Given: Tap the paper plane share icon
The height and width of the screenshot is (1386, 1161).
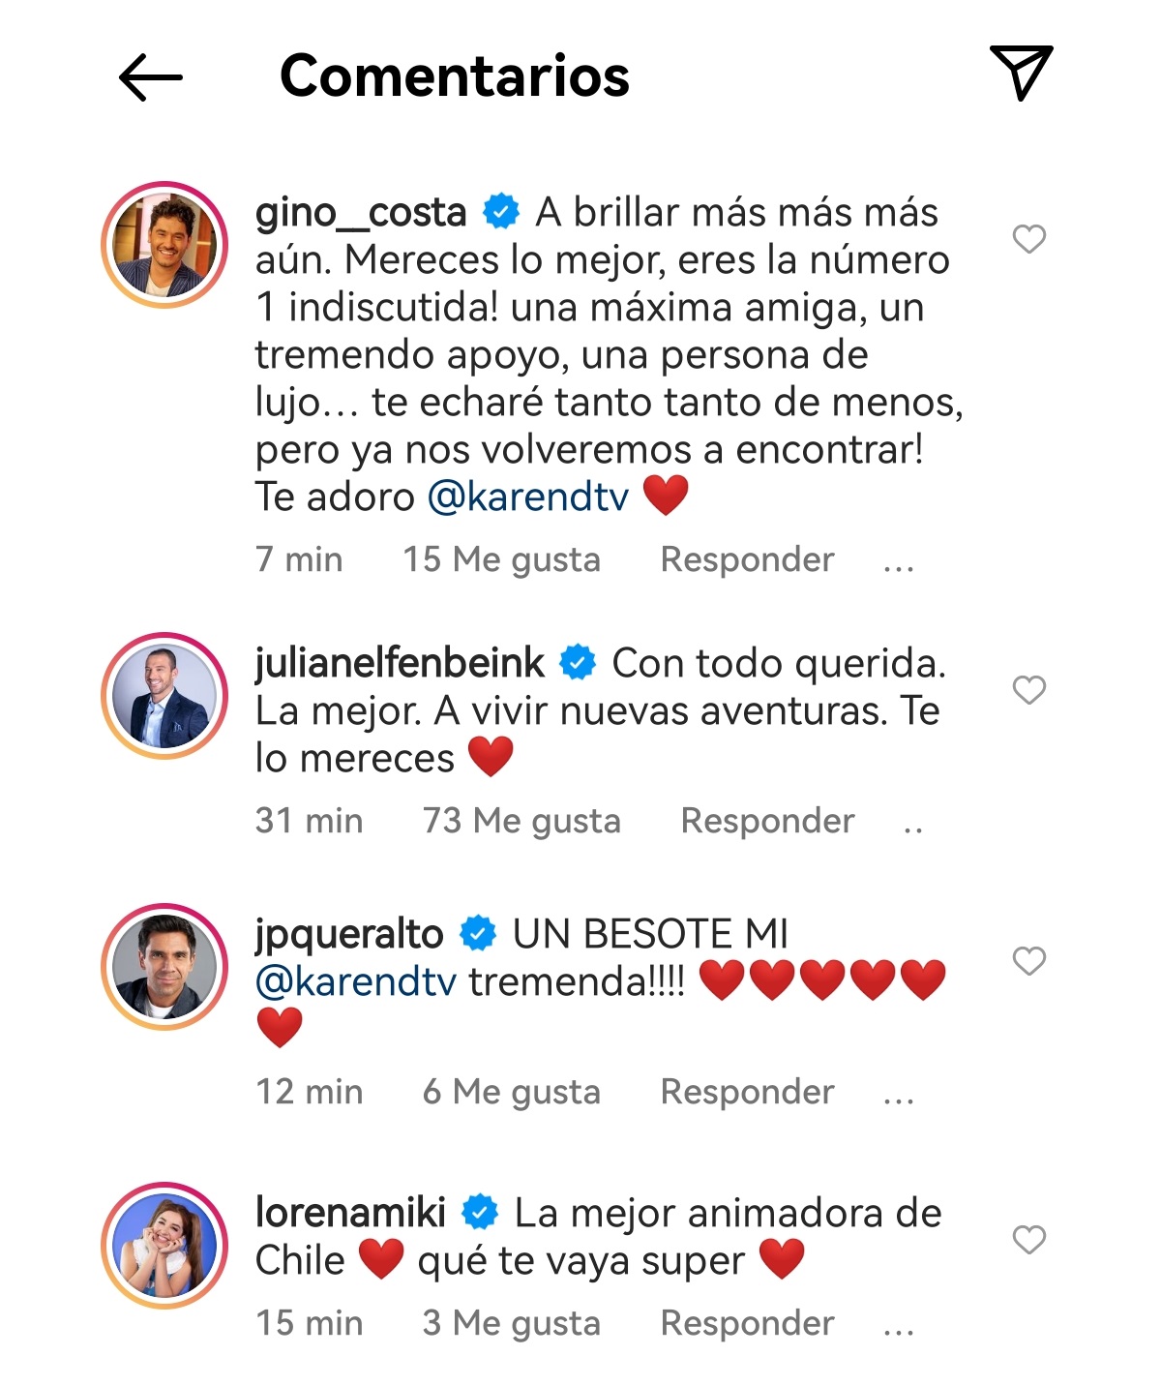Looking at the screenshot, I should pos(1021,72).
